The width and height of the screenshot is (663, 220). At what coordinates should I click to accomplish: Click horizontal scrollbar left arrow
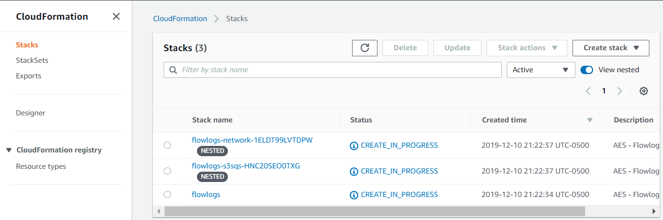tap(158, 212)
